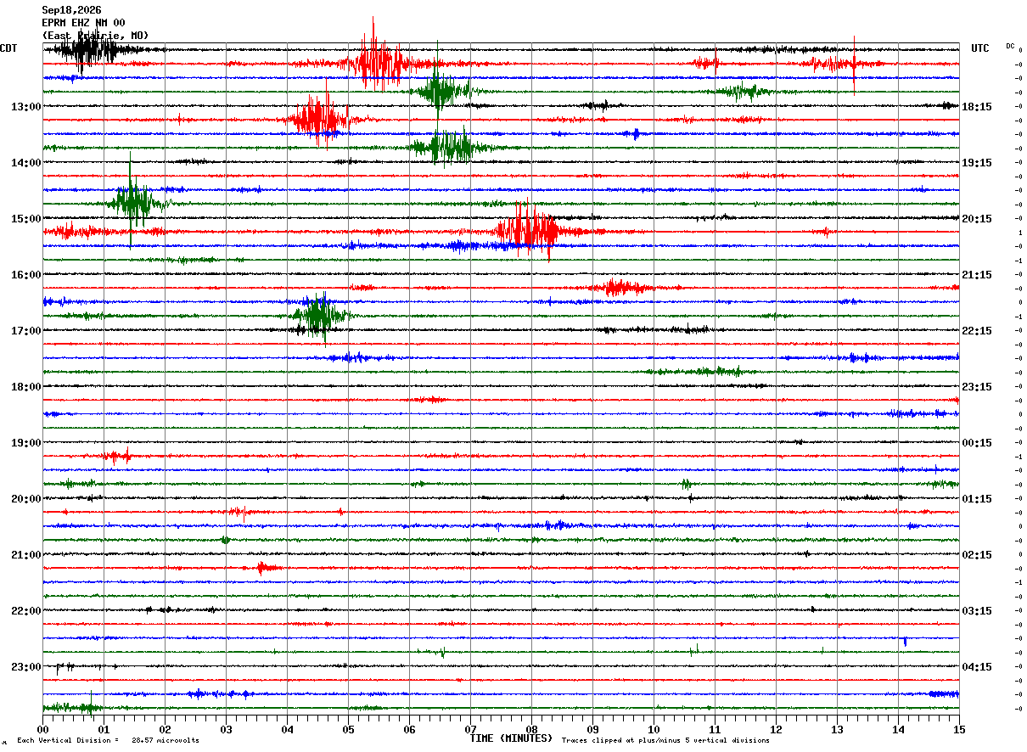Screen dimensions: 1027x752
Task: Click the 04:15 UTC time label
Action: pyautogui.click(x=977, y=667)
